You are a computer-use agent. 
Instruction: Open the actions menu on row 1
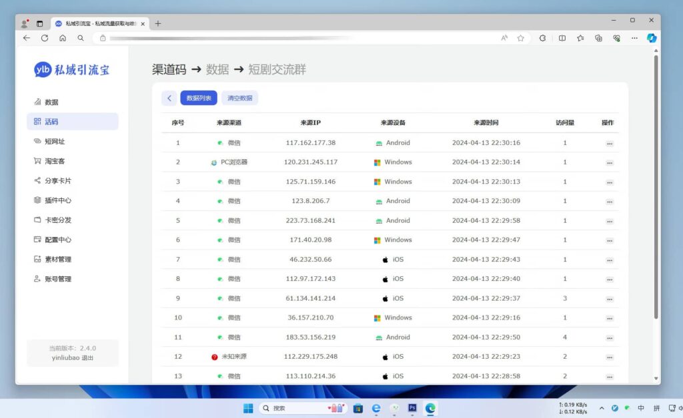(x=609, y=142)
